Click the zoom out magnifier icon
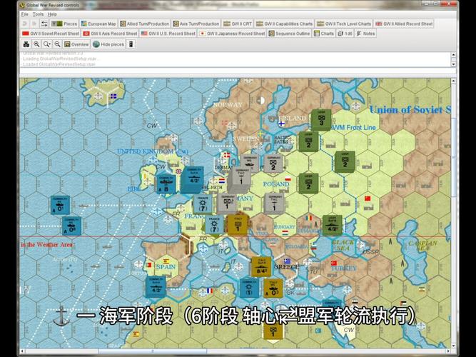The image size is (476, 357). point(57,44)
